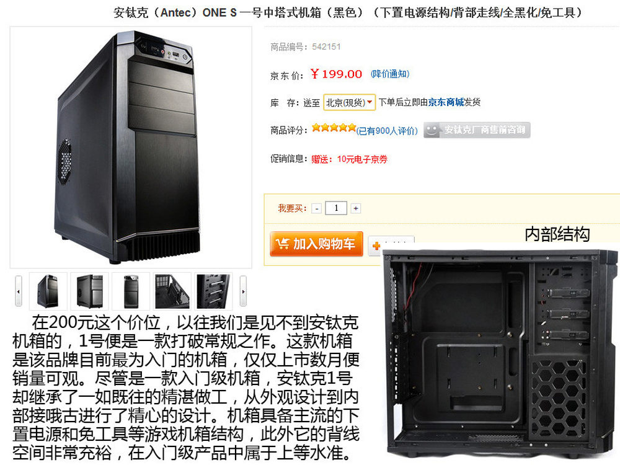This screenshot has width=620, height=465.
Task: Open the 北京(现货) delivery region dropdown
Action: point(349,102)
